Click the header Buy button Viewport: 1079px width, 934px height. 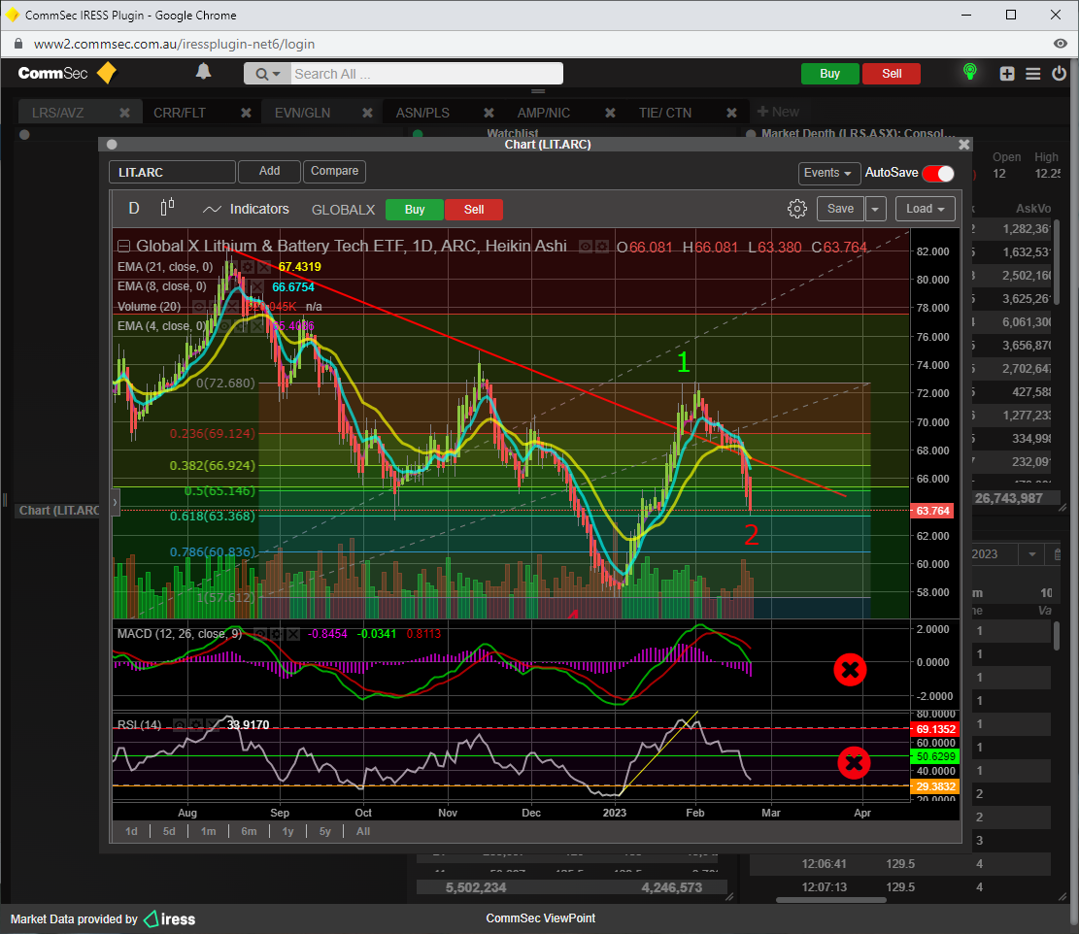tap(830, 74)
